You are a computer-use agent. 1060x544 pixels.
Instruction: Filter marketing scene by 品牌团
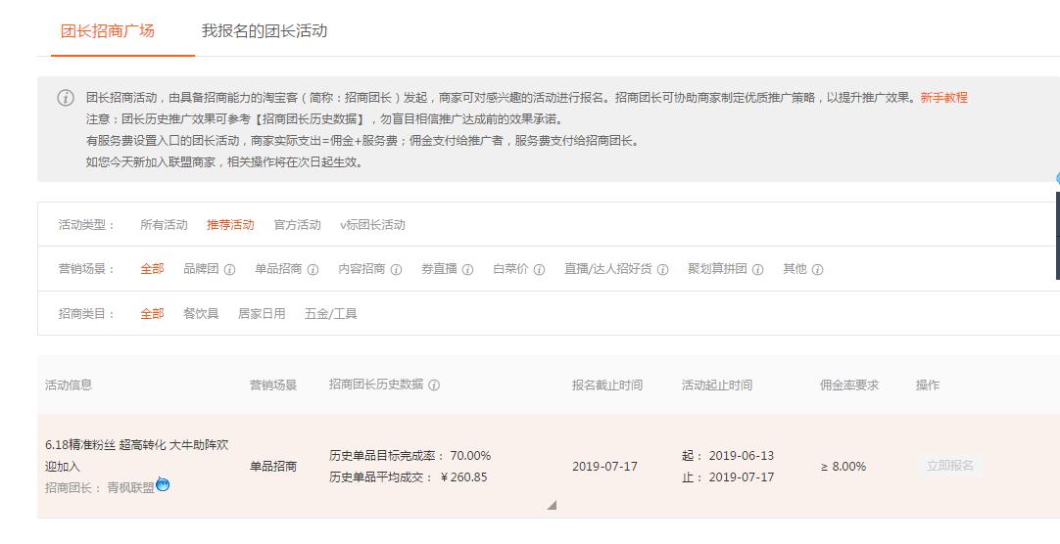202,269
